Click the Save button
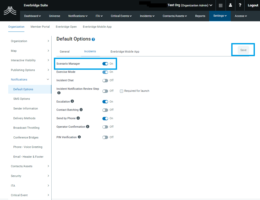Screen dimensions: 260x200 click(x=243, y=50)
